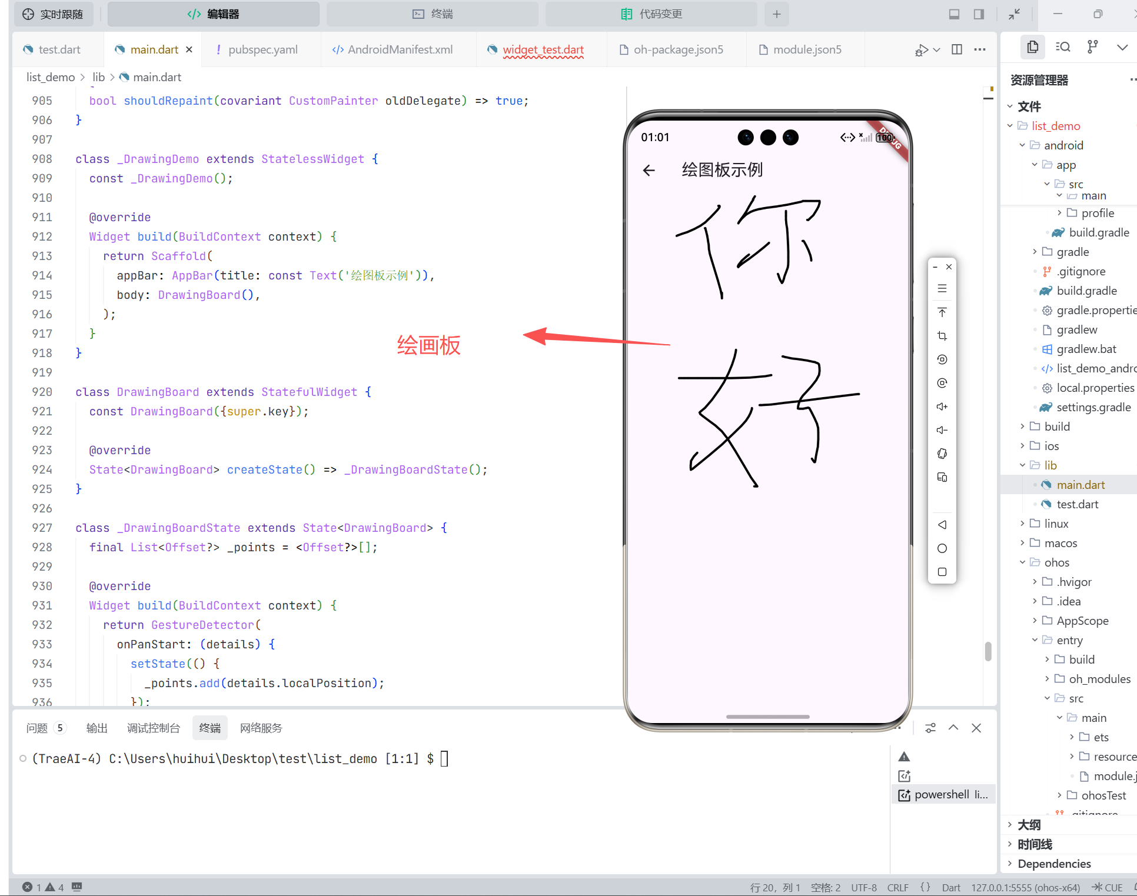Click the emulator rotate device icon

(942, 454)
